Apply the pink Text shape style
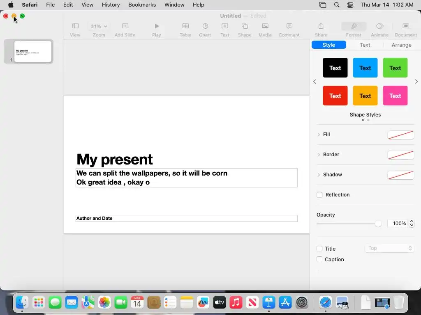Image resolution: width=421 pixels, height=315 pixels. click(395, 96)
